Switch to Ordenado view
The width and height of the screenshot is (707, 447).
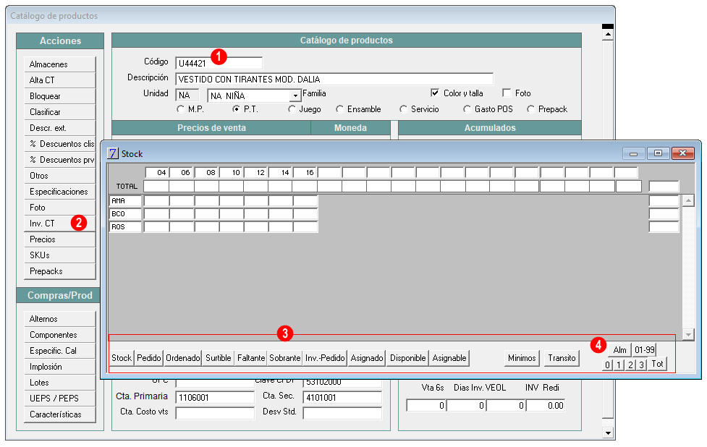point(182,358)
